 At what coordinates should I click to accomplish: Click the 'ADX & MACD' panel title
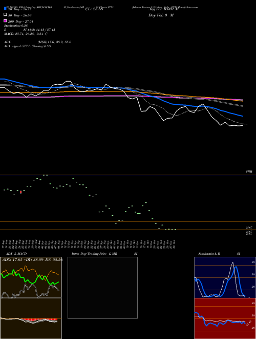click(x=16, y=254)
